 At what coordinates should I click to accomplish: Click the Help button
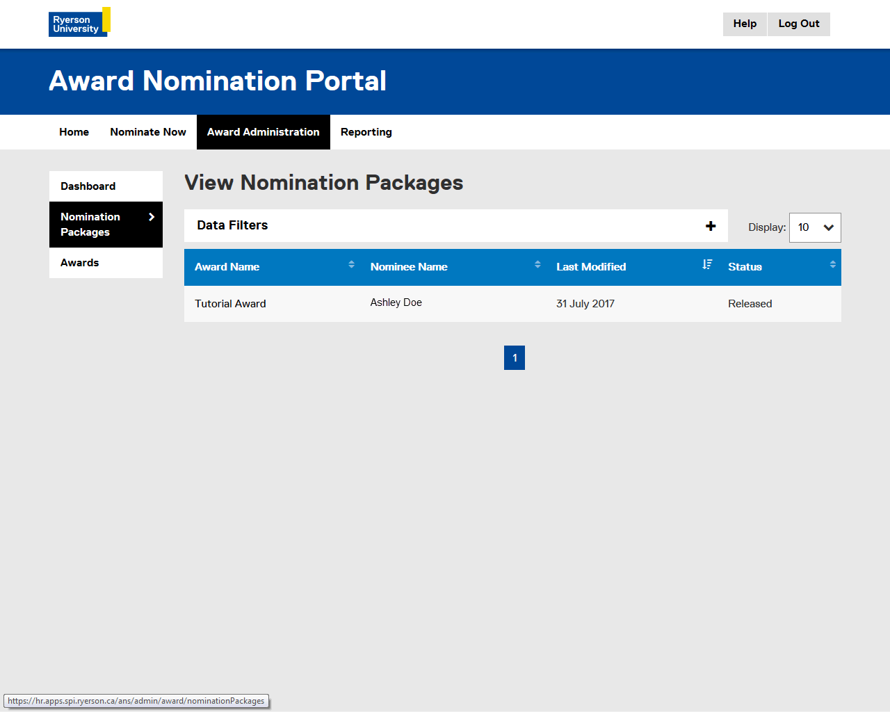point(745,24)
